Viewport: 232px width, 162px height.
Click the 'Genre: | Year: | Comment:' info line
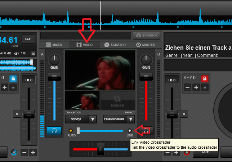pos(191,55)
